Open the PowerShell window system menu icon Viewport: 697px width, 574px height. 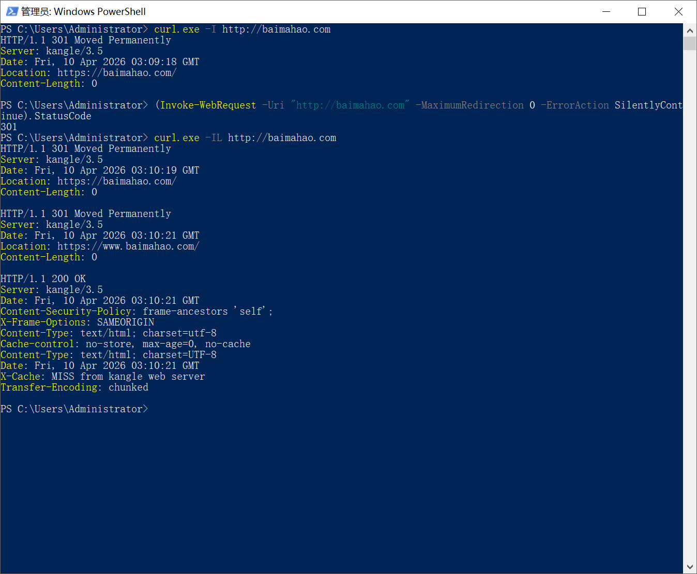[x=11, y=11]
